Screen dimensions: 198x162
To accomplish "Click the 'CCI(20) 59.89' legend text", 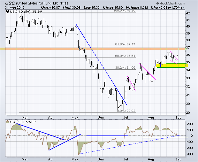I will (23, 122).
